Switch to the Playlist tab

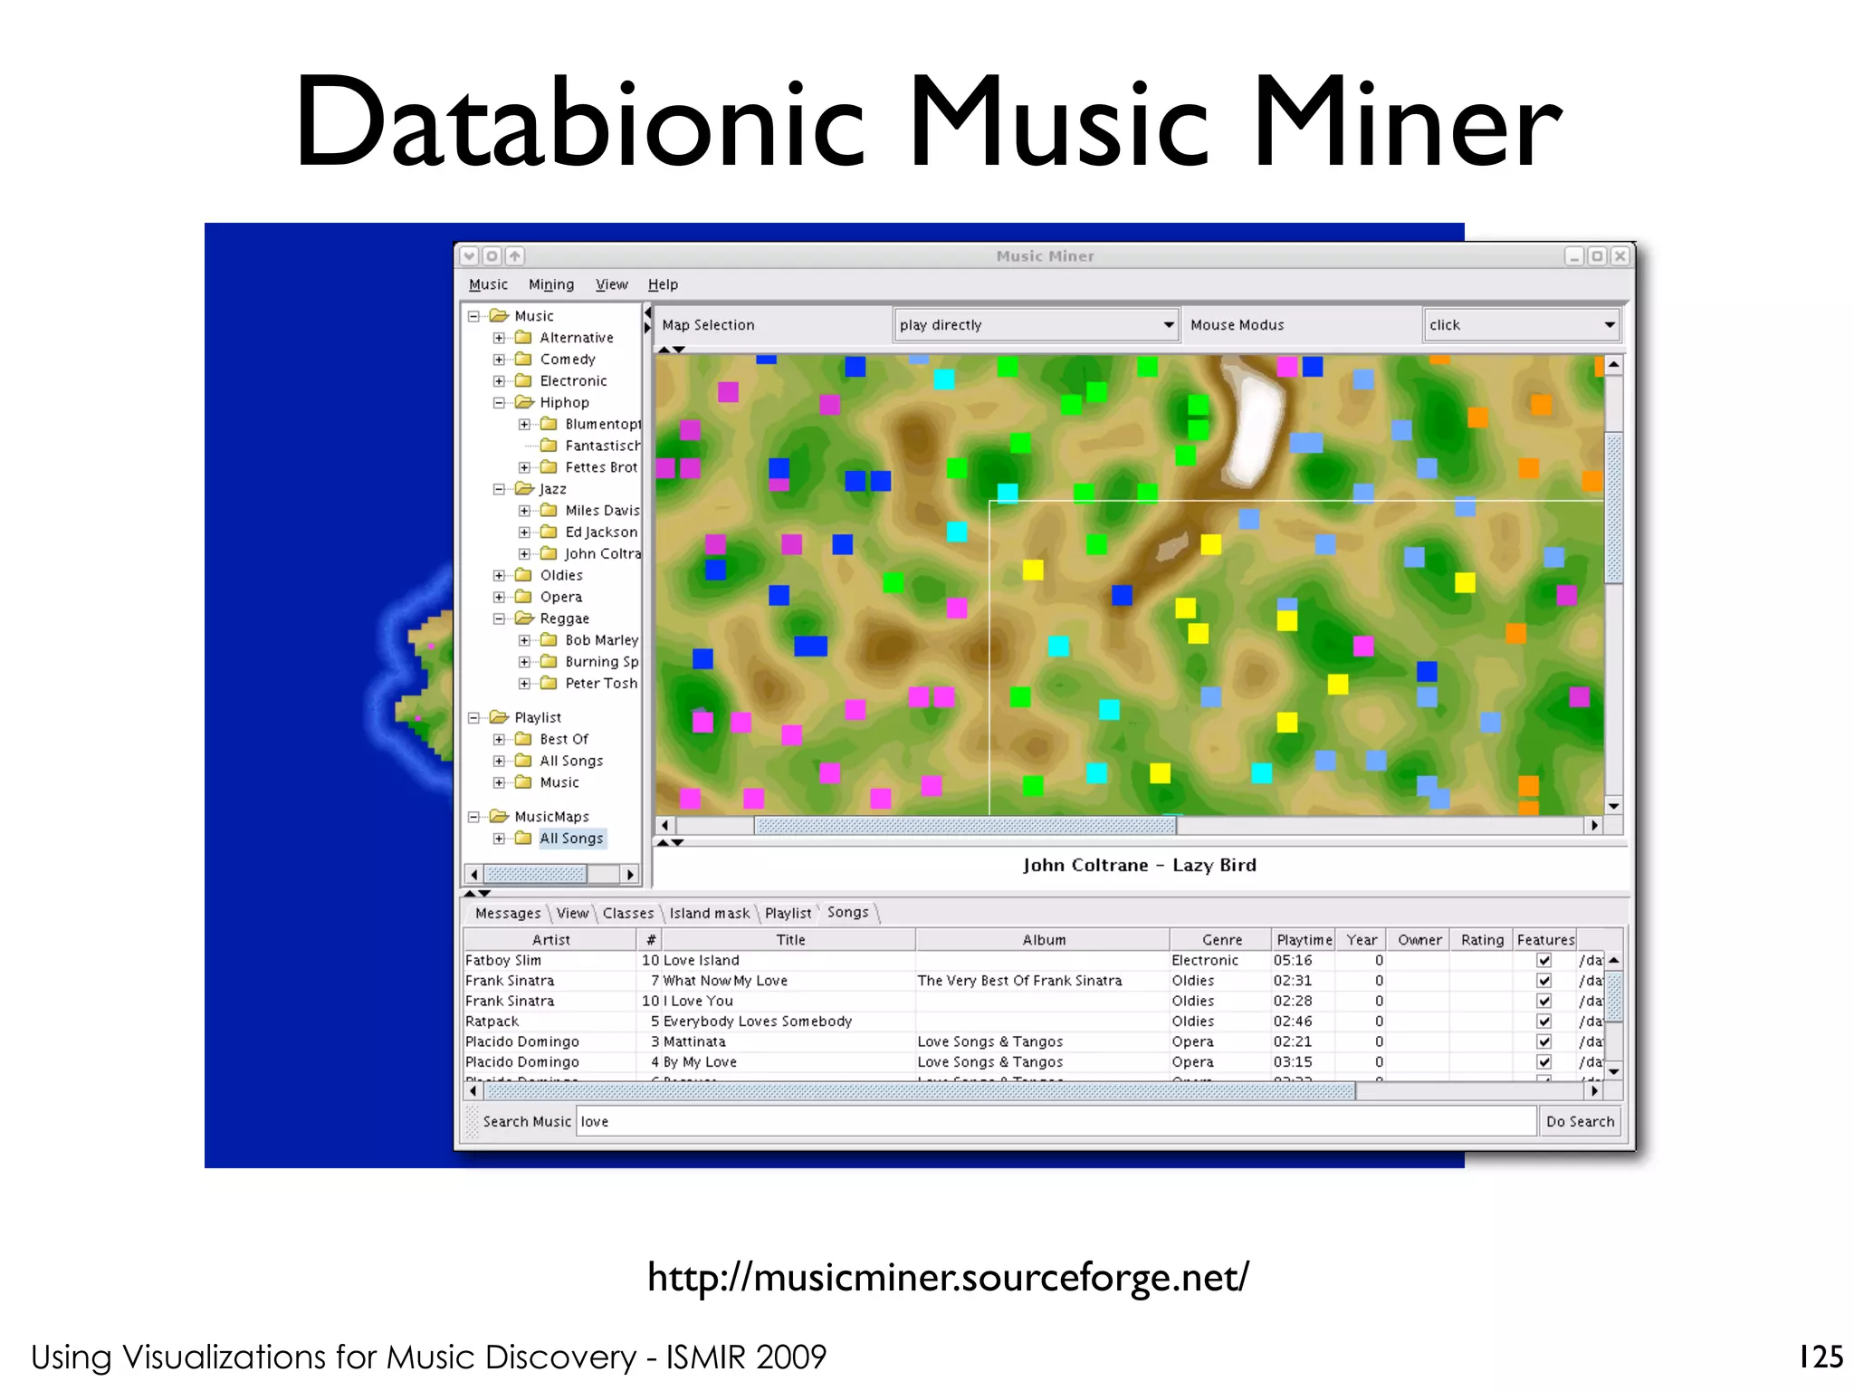coord(788,913)
